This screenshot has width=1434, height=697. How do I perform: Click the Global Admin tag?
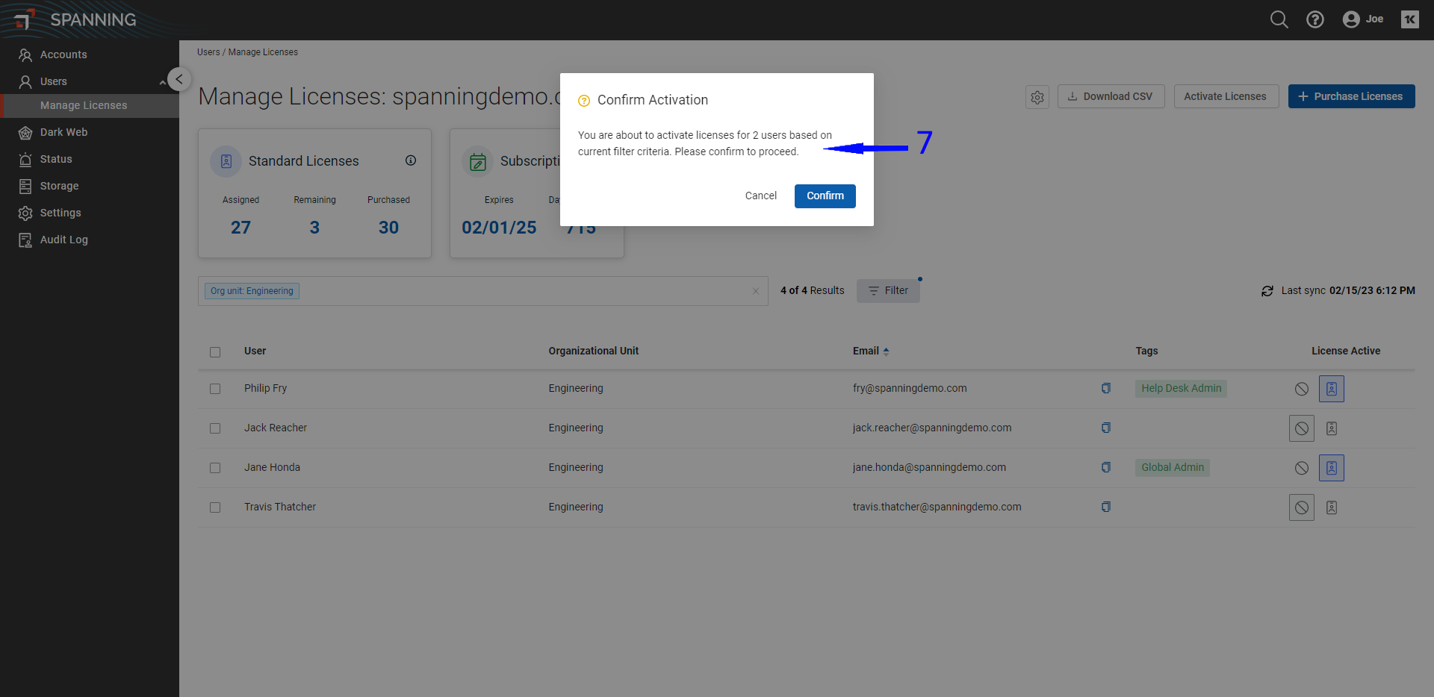click(1173, 467)
